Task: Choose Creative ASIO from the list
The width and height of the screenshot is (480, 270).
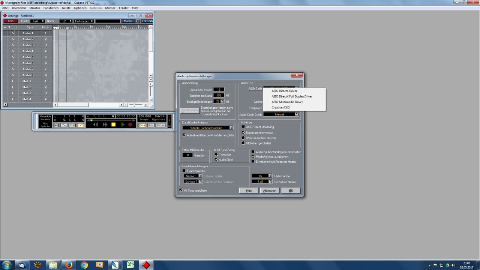Action: [x=280, y=108]
